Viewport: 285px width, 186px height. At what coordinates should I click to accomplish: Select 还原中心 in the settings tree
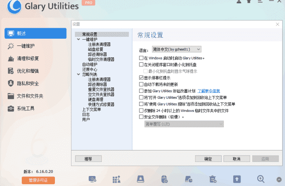tap(90, 70)
